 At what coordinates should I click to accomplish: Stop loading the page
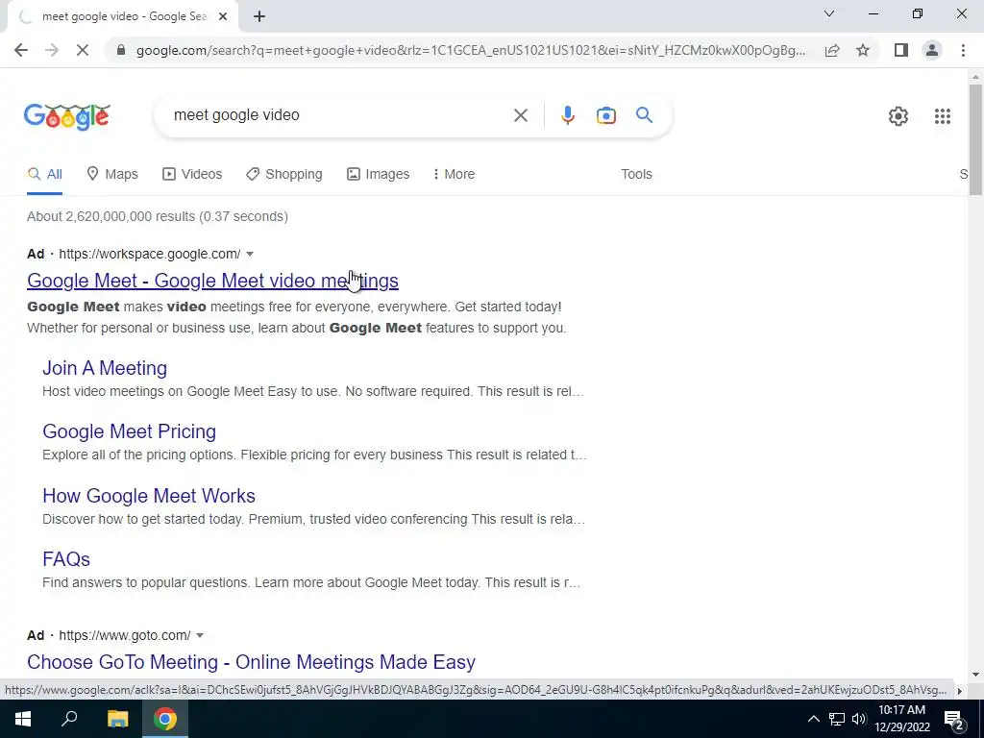coord(83,50)
